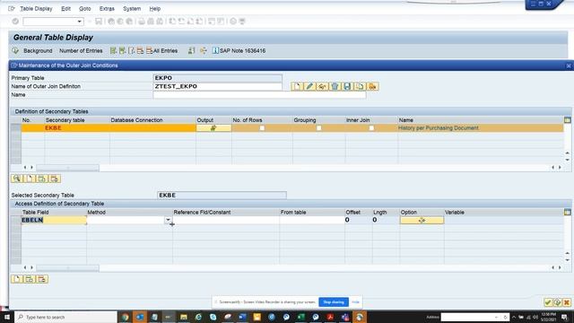Click Option button in EBELN row

click(422, 220)
